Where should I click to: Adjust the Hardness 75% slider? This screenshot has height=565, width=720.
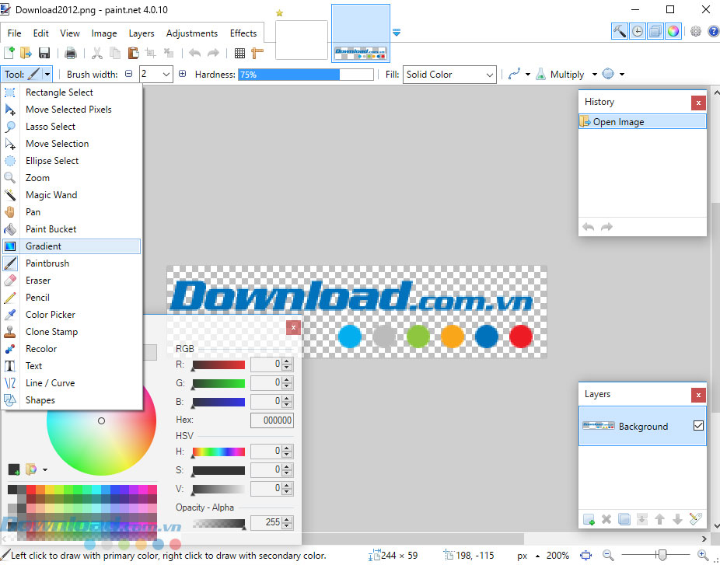[306, 75]
